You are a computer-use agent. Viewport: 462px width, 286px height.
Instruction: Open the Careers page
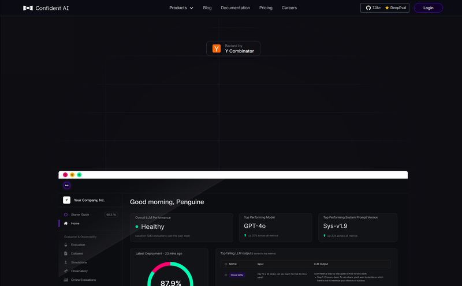[x=289, y=8]
